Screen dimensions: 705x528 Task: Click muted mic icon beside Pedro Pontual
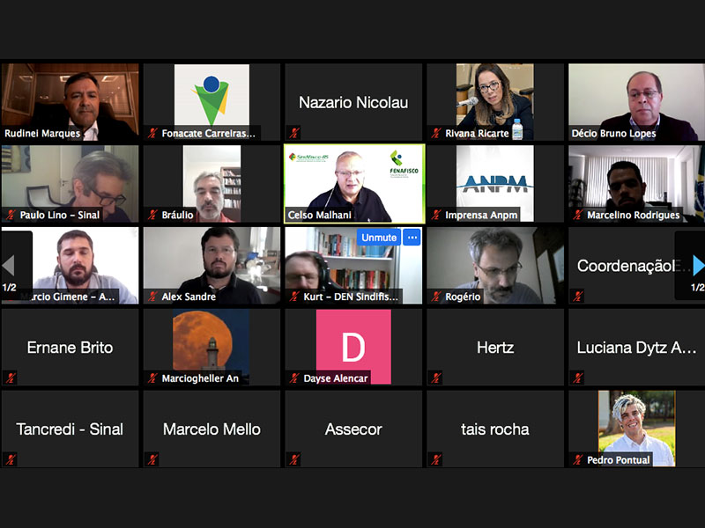[x=578, y=459]
